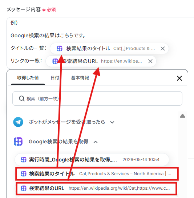Choose the 実行時間_Google検索の結果を取得 value
The width and height of the screenshot is (194, 198).
click(92, 160)
